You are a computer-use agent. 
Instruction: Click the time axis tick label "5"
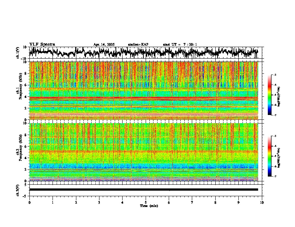tap(146, 203)
